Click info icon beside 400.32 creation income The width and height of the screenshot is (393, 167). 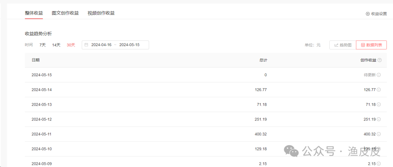(x=379, y=134)
